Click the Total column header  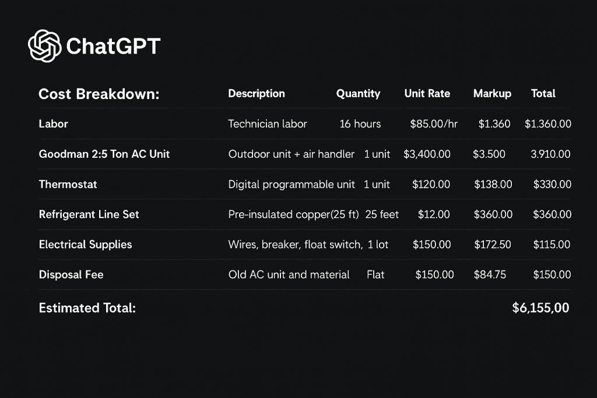[543, 94]
